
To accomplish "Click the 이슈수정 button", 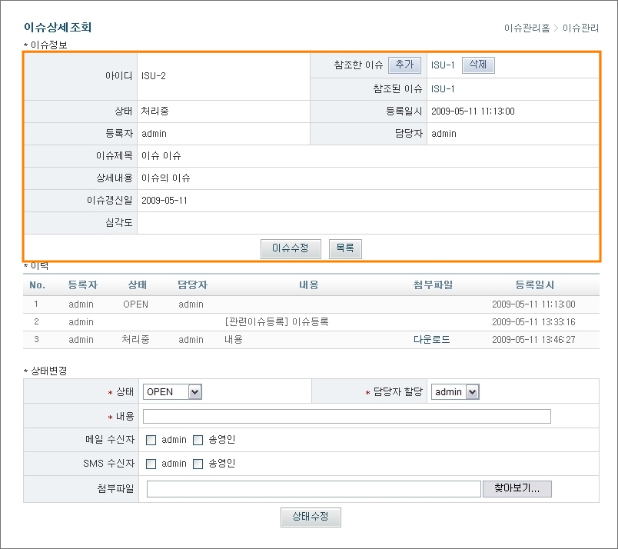I will pos(291,249).
